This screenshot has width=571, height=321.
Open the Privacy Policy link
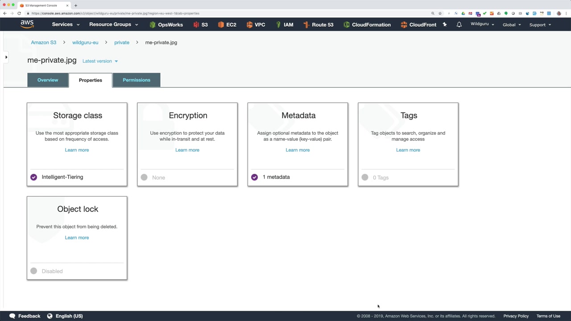point(516,316)
